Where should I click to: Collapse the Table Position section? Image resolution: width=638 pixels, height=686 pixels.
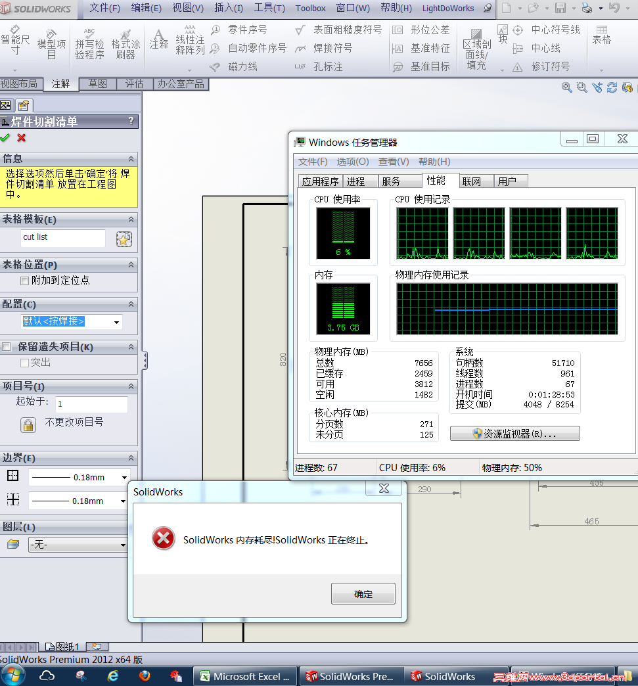(131, 265)
